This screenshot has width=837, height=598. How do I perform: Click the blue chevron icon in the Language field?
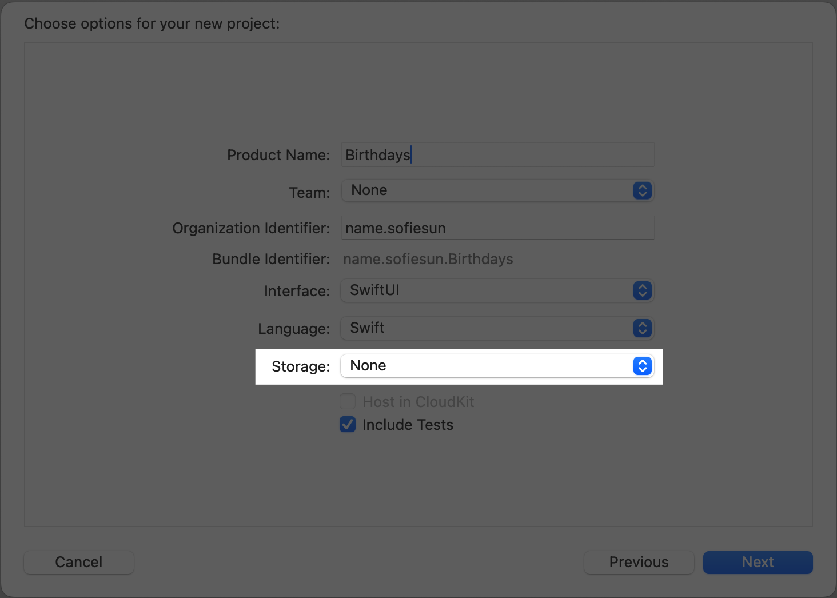tap(642, 328)
